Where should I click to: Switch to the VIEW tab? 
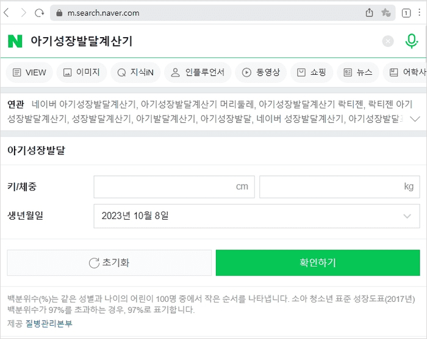(x=29, y=72)
